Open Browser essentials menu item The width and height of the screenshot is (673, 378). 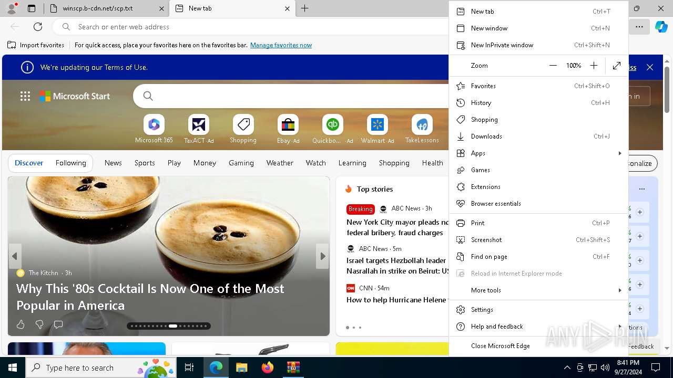pyautogui.click(x=538, y=204)
